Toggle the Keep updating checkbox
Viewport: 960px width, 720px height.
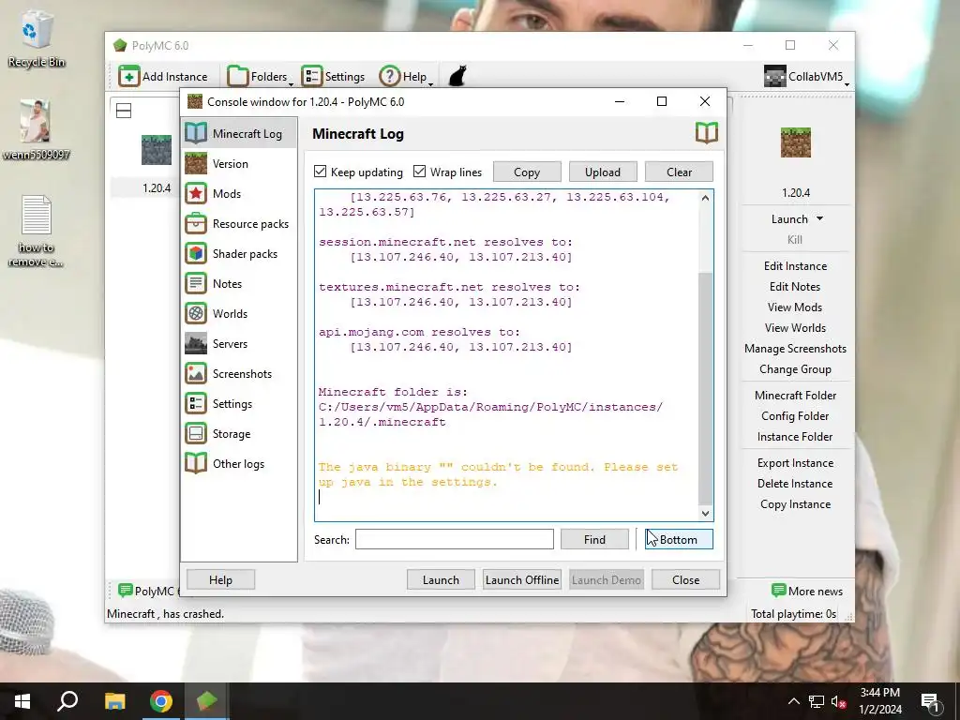point(321,172)
